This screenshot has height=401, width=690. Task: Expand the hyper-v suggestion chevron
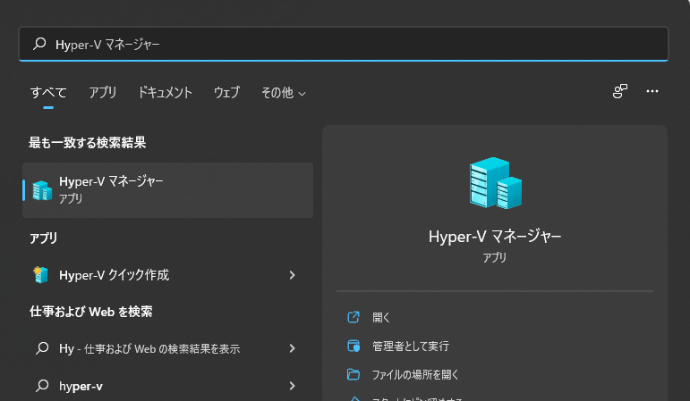(x=292, y=386)
